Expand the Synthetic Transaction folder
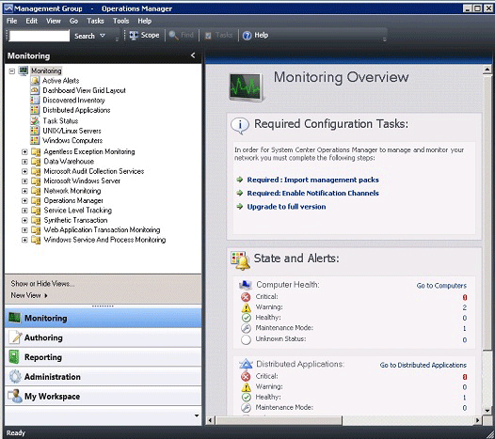Screen dimensions: 495x439 tap(24, 221)
